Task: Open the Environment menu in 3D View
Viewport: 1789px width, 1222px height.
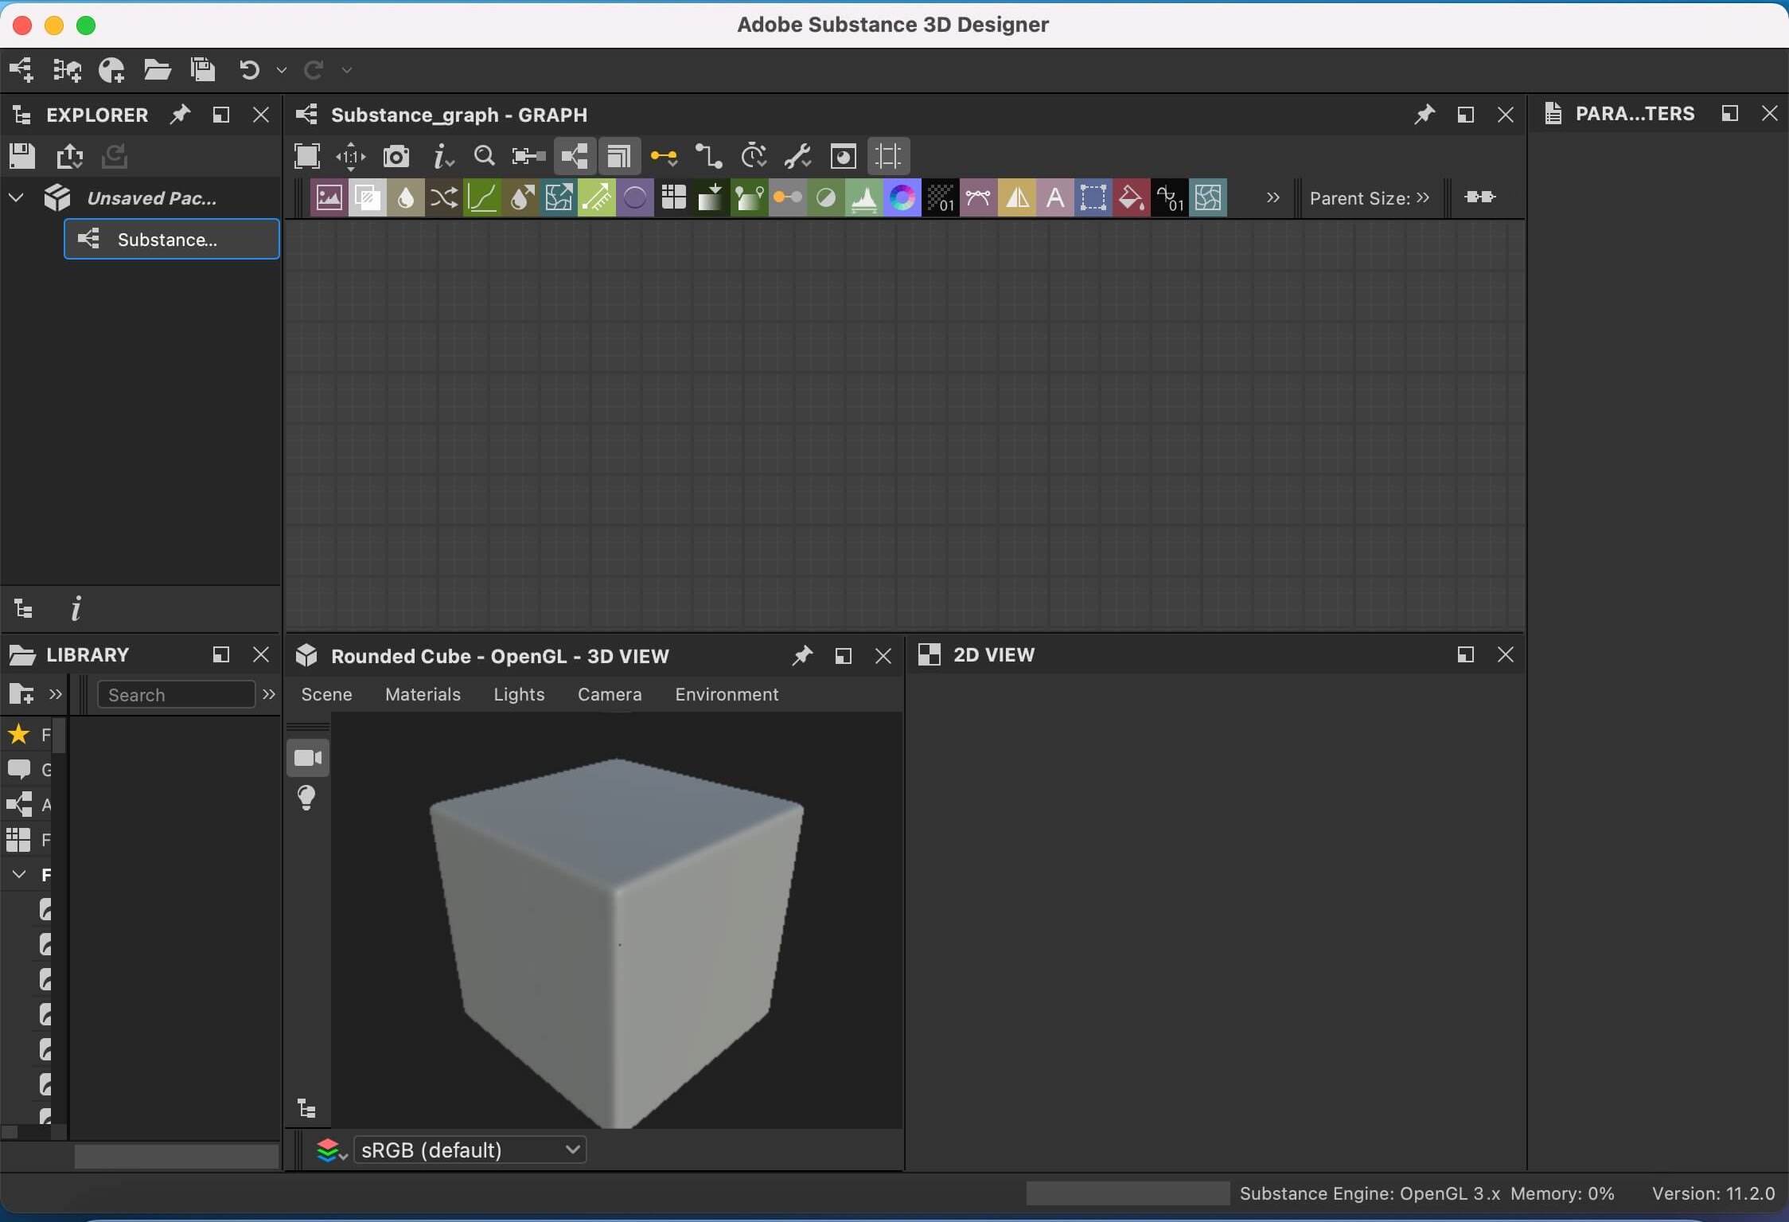Action: (727, 694)
